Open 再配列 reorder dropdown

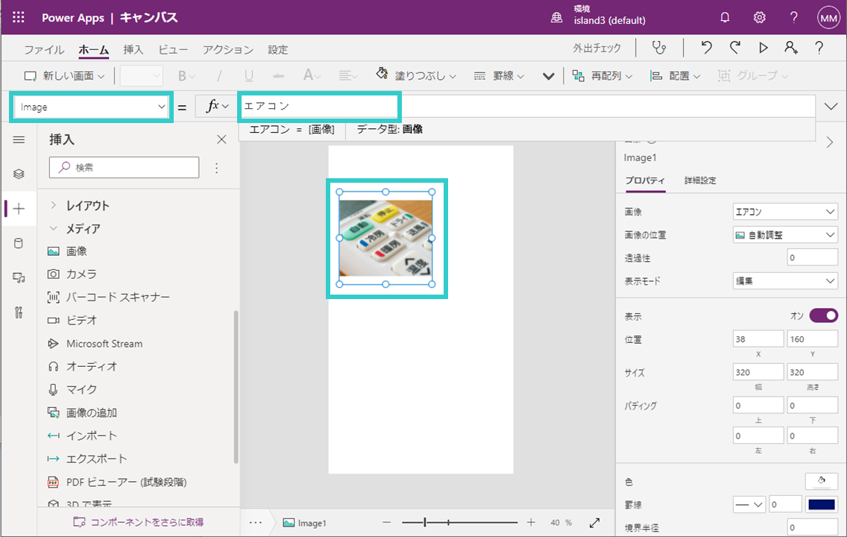tap(602, 75)
